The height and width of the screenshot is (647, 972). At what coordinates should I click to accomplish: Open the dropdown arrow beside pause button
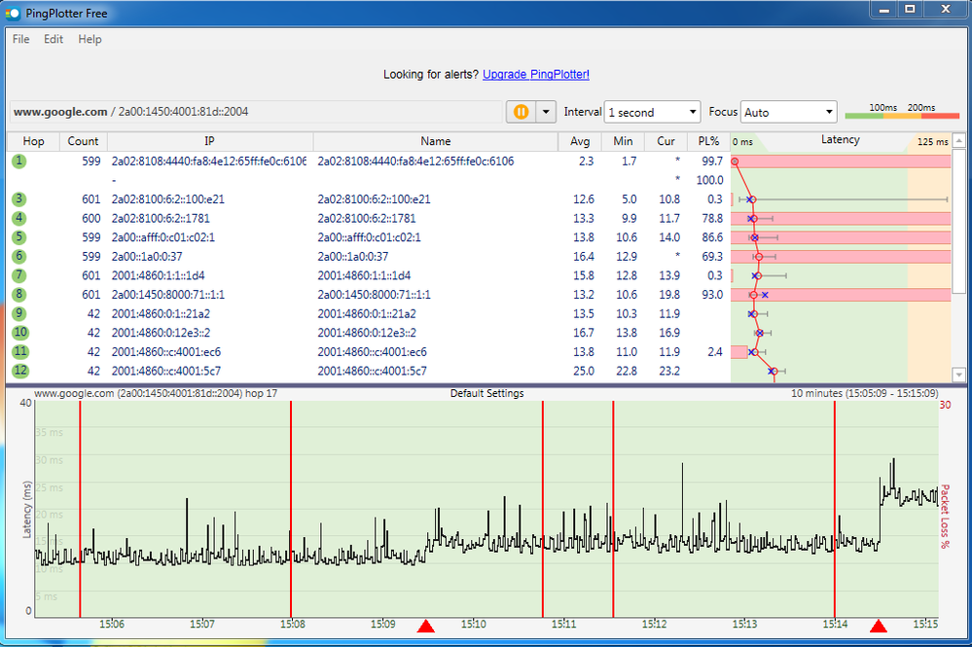pos(545,112)
